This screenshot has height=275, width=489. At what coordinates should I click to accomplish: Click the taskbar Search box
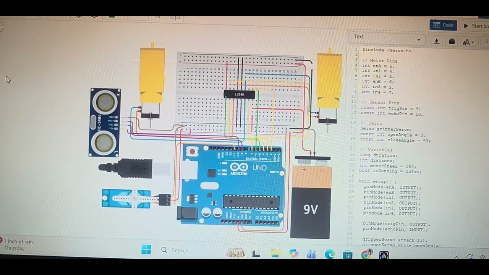click(x=180, y=251)
